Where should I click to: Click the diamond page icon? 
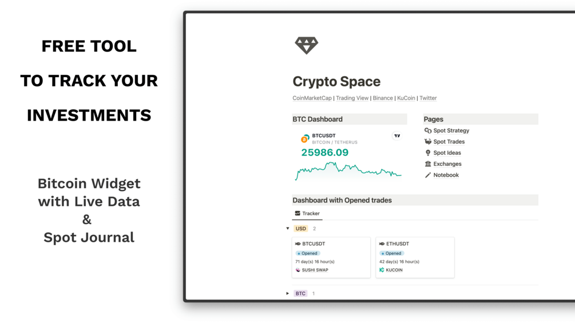pos(307,45)
